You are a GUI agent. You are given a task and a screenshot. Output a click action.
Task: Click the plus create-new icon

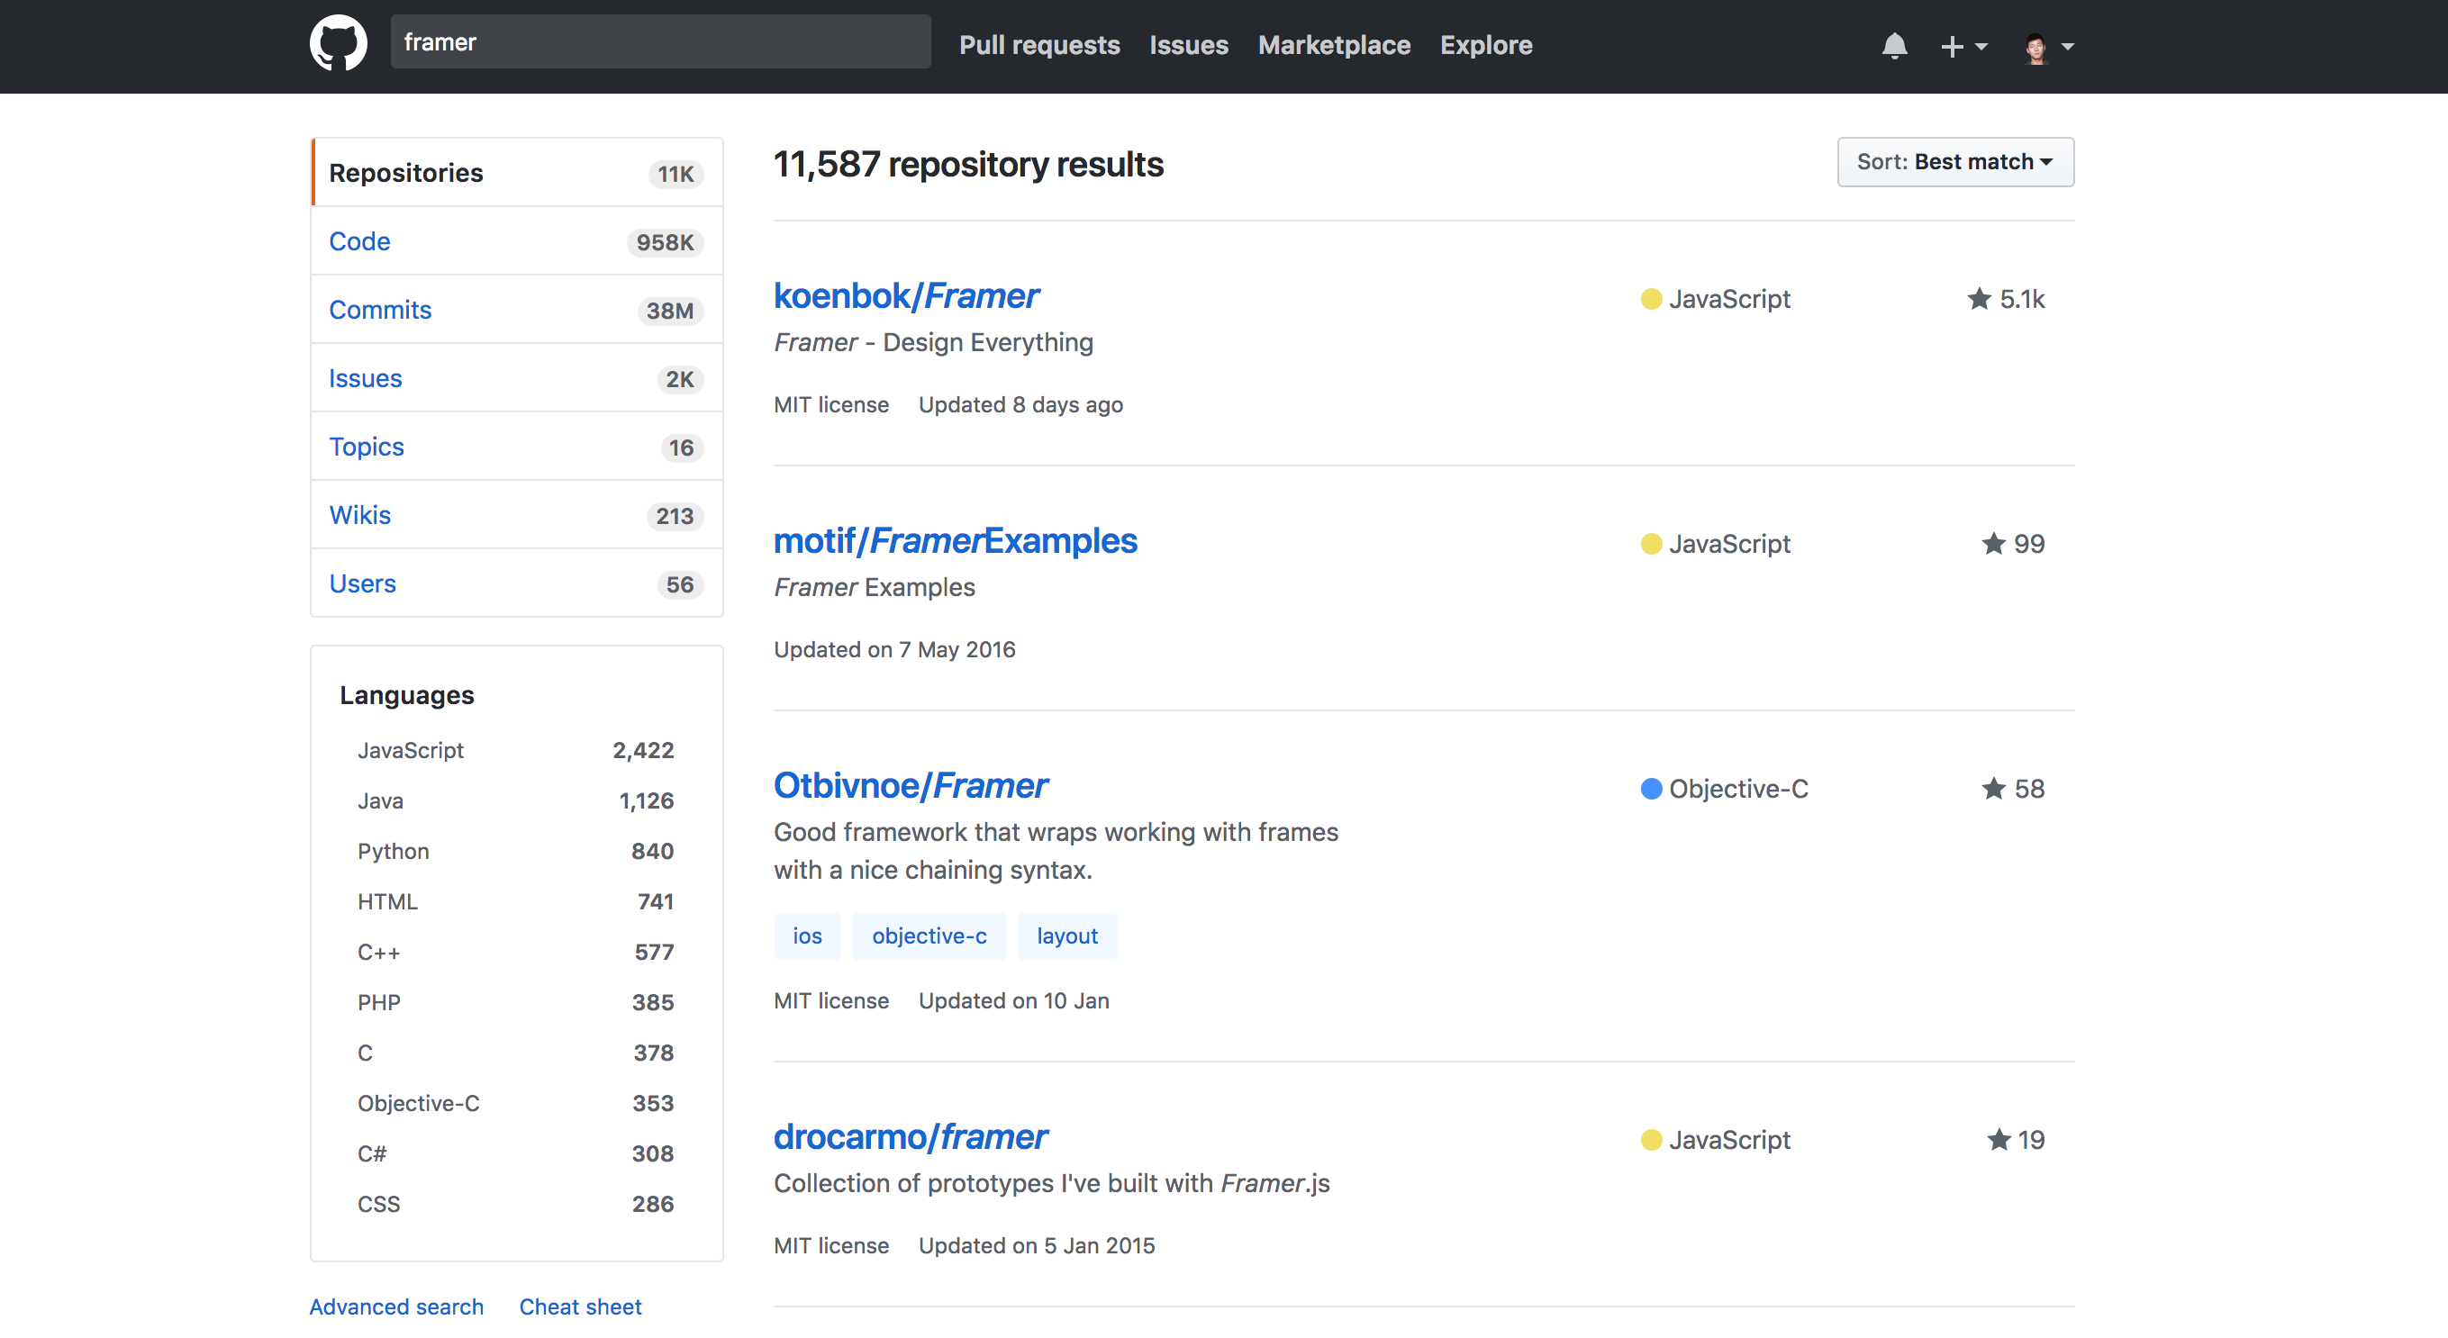(x=1951, y=47)
